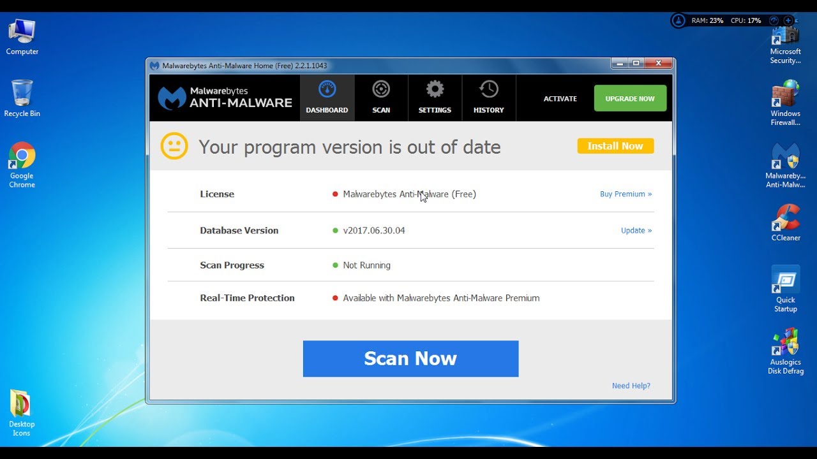Click the Not Running status text
This screenshot has width=817, height=459.
coord(366,265)
